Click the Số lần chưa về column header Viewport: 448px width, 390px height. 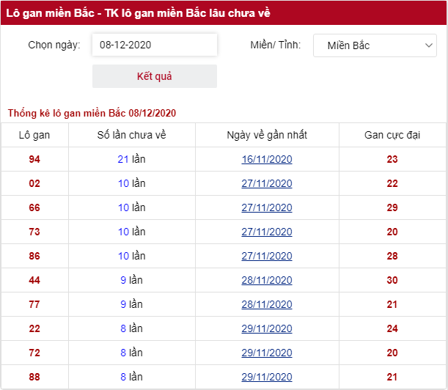pos(132,135)
